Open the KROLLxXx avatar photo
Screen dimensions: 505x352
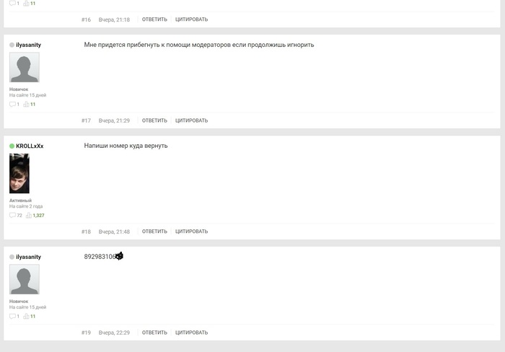click(x=19, y=173)
